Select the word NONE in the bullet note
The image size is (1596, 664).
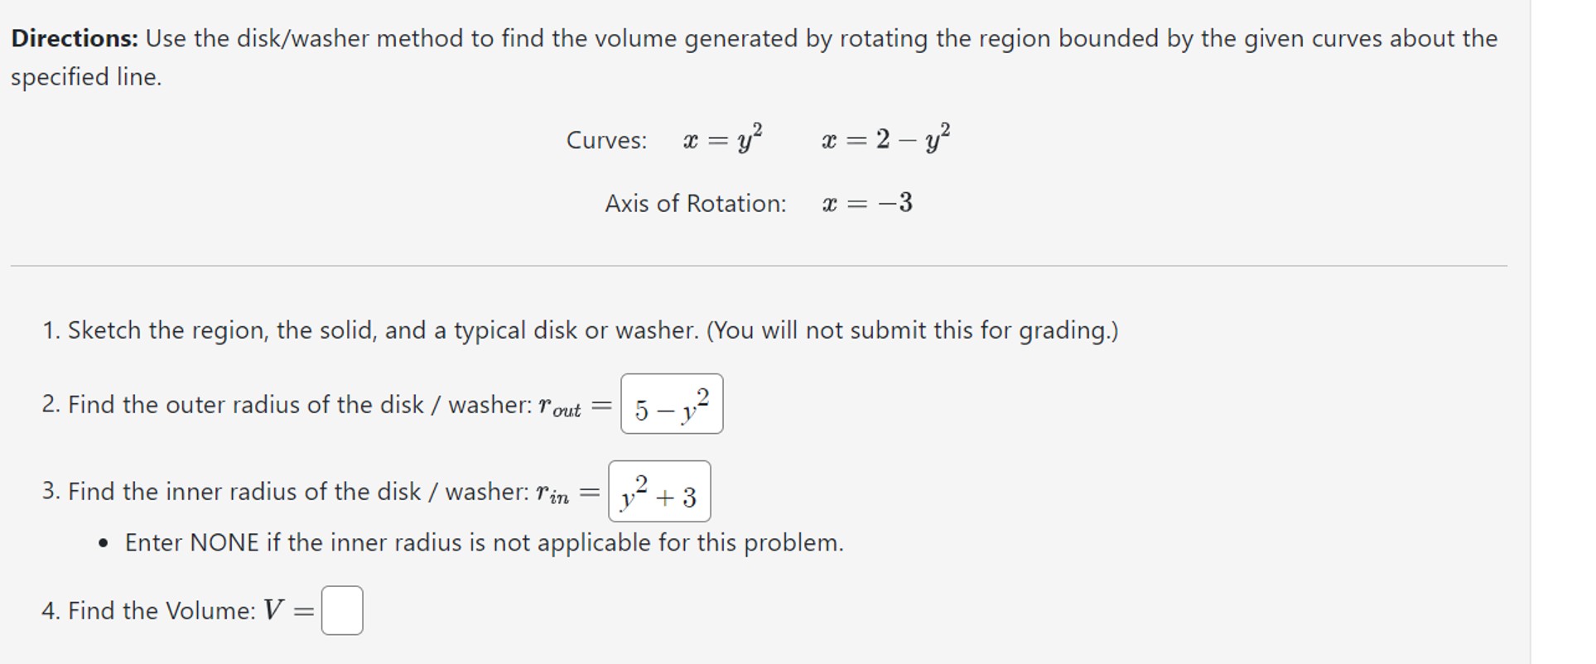[228, 542]
